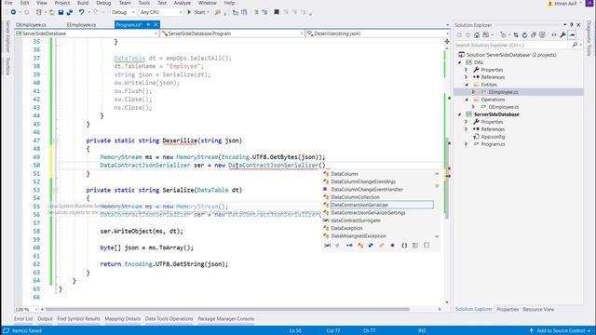Open the Error List tab

tap(23, 318)
